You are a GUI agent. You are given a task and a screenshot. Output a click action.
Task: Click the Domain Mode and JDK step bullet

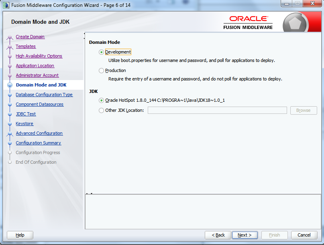point(10,85)
